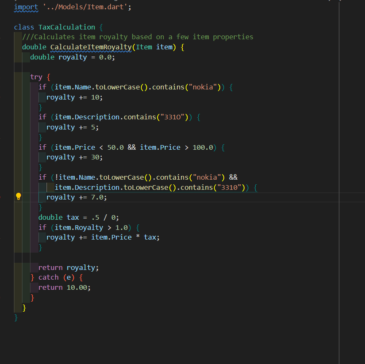Screen dimensions: 365x364
Task: Click the "nokia" string literal
Action: click(x=203, y=87)
